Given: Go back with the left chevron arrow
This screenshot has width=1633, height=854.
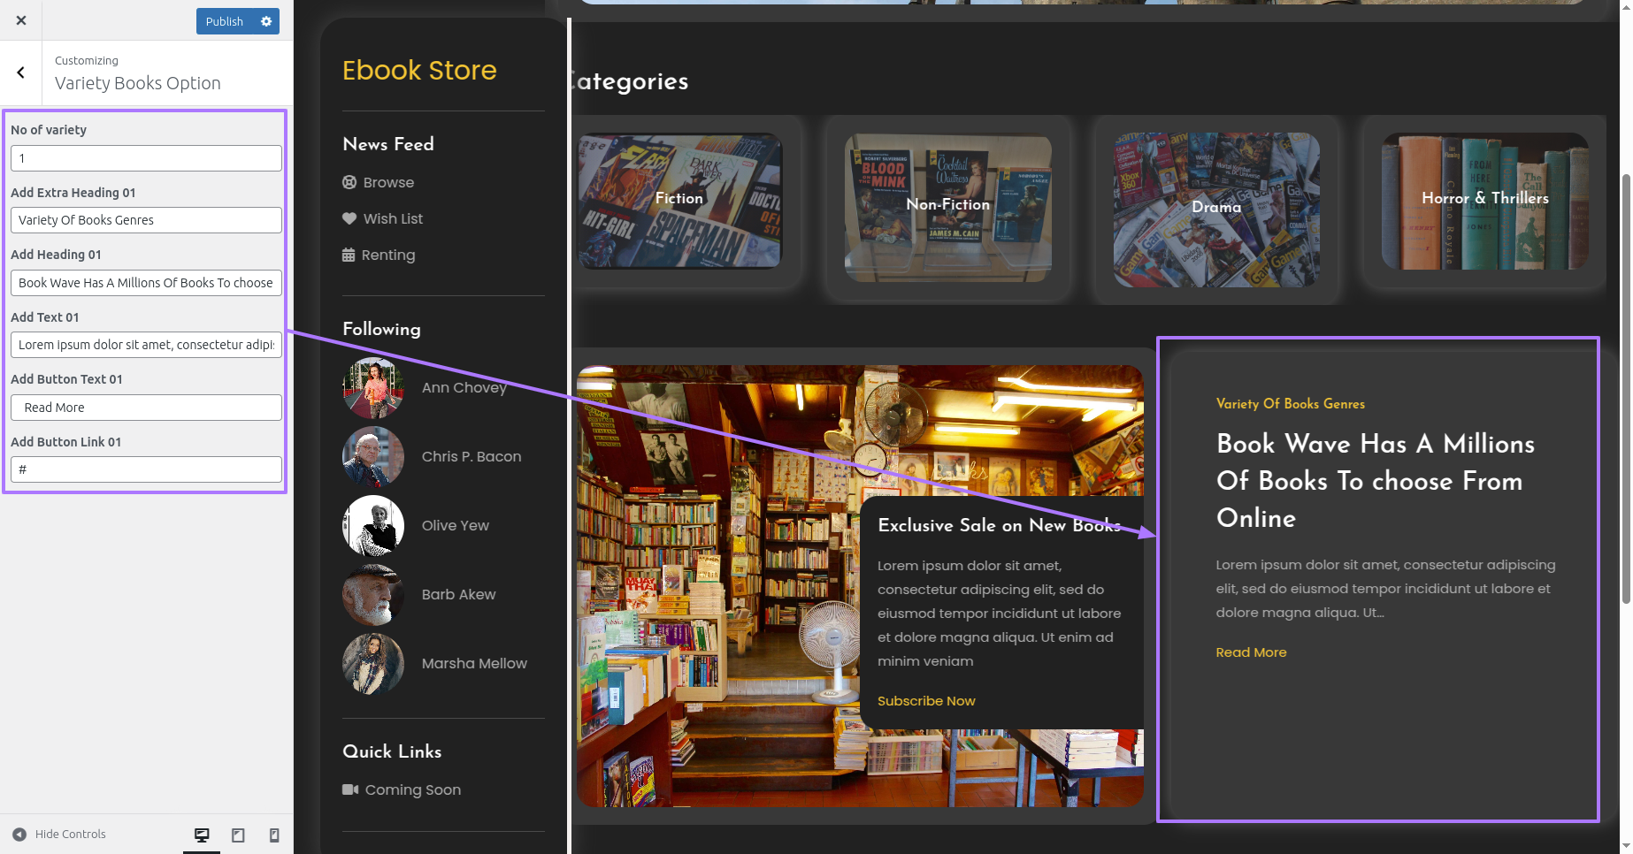Looking at the screenshot, I should [21, 72].
